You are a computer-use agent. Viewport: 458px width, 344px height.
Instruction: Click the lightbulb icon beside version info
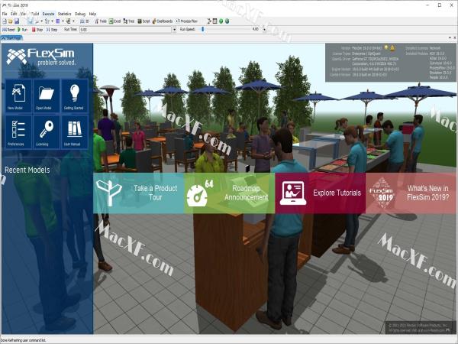(x=386, y=47)
